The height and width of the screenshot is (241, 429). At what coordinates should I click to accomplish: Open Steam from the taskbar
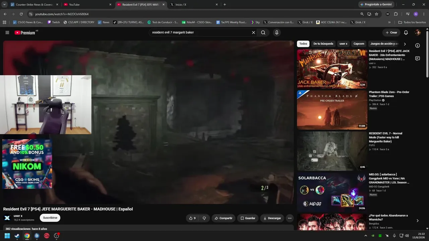pos(17,236)
